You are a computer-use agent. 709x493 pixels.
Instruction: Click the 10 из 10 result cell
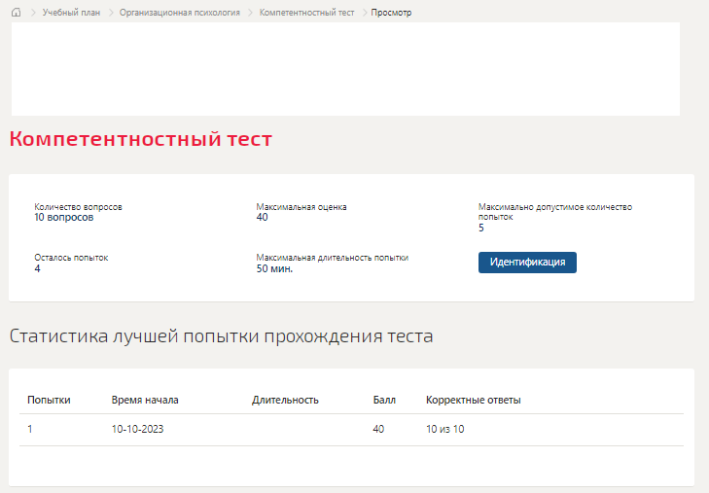pyautogui.click(x=444, y=429)
